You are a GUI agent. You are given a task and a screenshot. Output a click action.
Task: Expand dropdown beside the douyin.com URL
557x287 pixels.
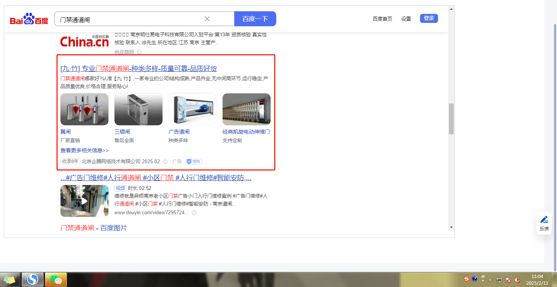194,213
